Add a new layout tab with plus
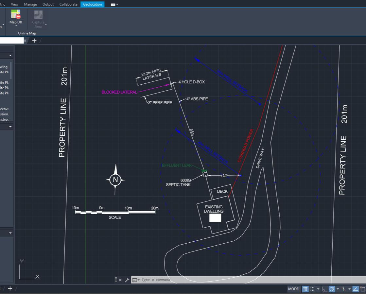This screenshot has width=366, height=294. [10, 288]
